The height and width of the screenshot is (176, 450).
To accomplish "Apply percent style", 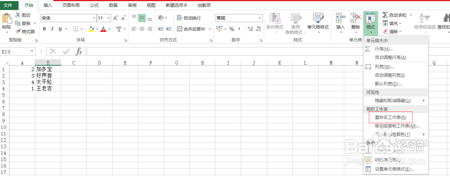I will pos(232,29).
